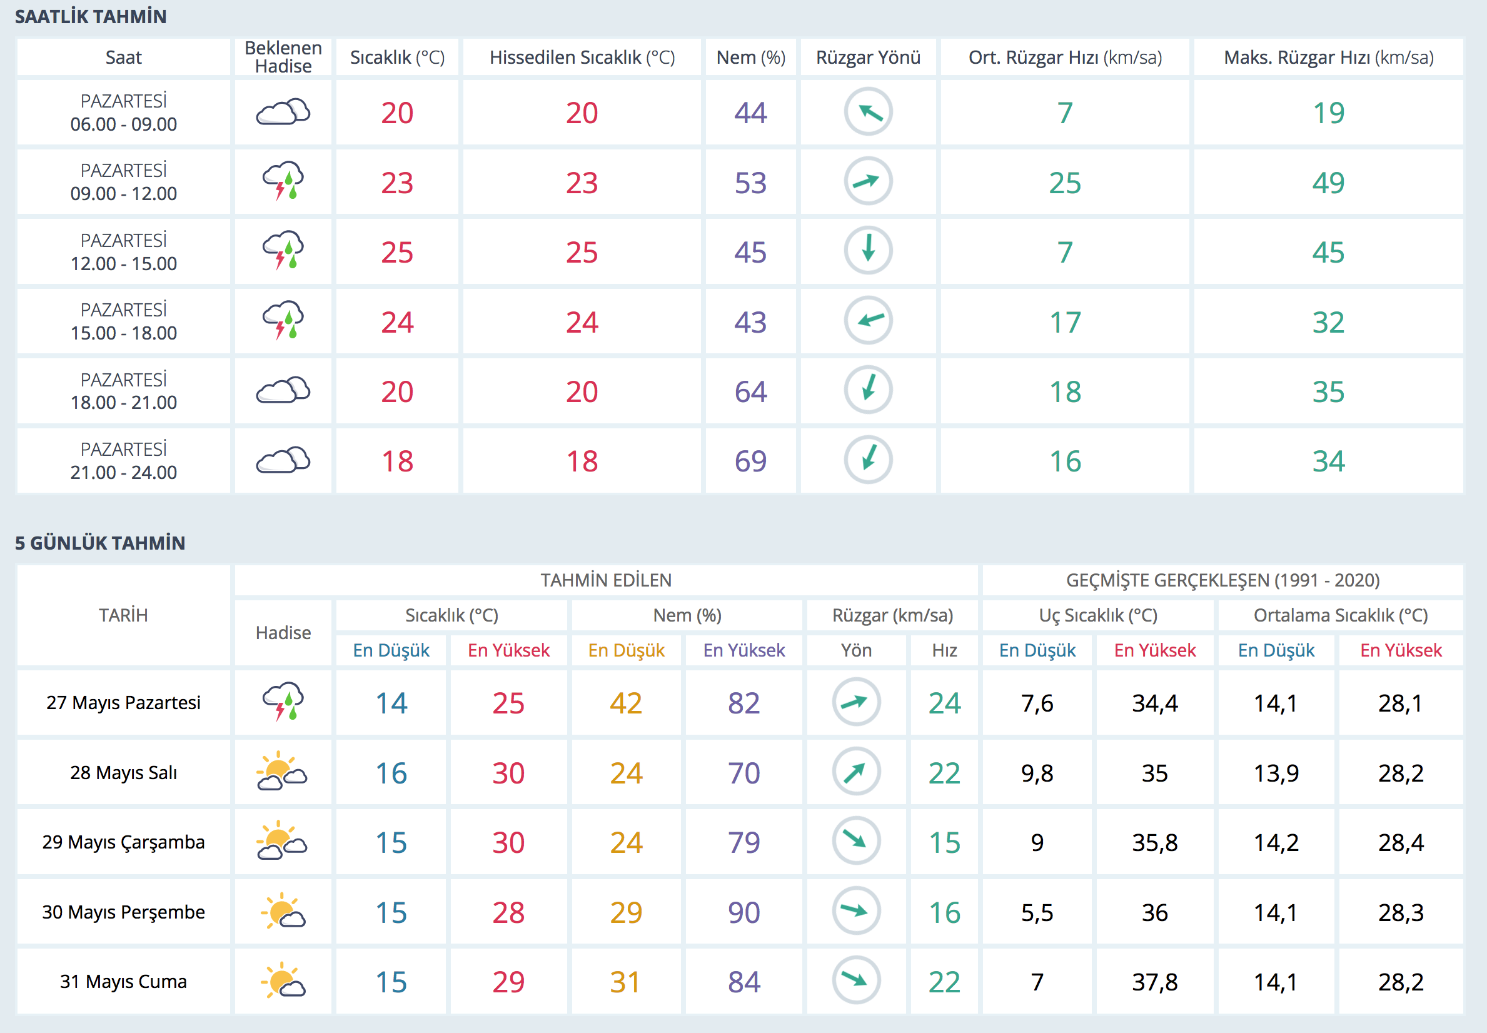Screen dimensions: 1487x1033
Task: Click the 5 GÜNLÜK TAHMİN section title
Action: click(x=100, y=542)
